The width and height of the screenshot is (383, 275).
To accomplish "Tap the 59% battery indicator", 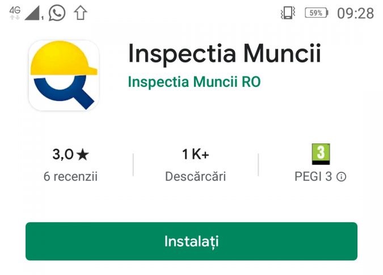I will 316,12.
